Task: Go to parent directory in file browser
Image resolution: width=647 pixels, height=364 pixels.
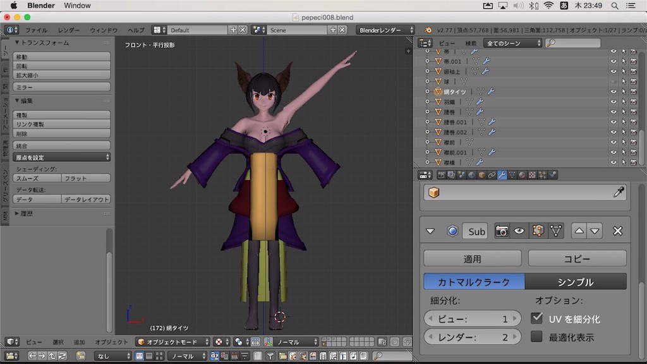Action: tap(52, 356)
